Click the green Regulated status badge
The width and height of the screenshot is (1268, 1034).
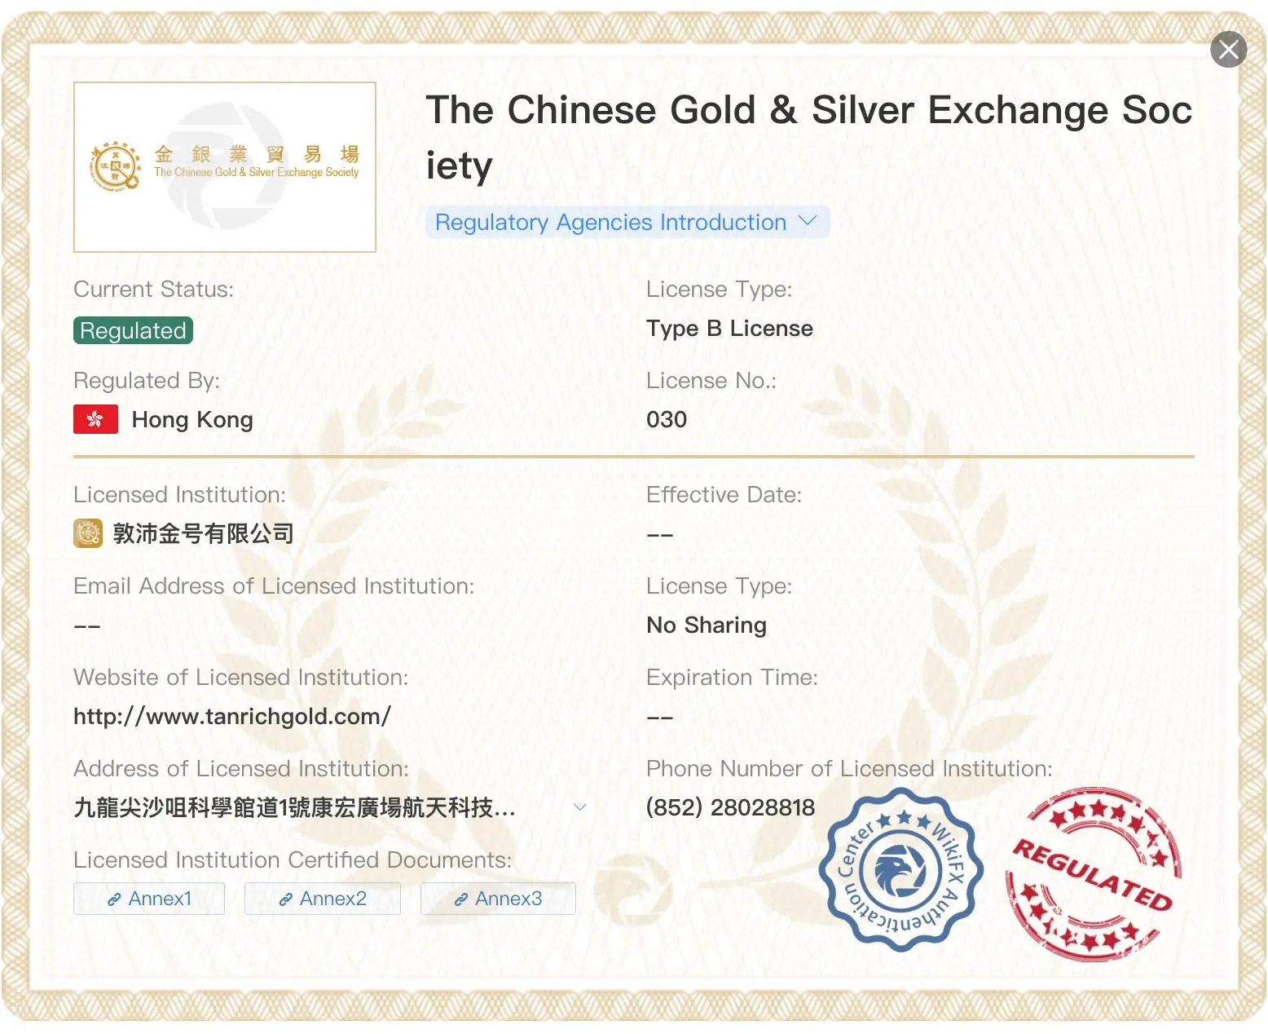pos(133,330)
